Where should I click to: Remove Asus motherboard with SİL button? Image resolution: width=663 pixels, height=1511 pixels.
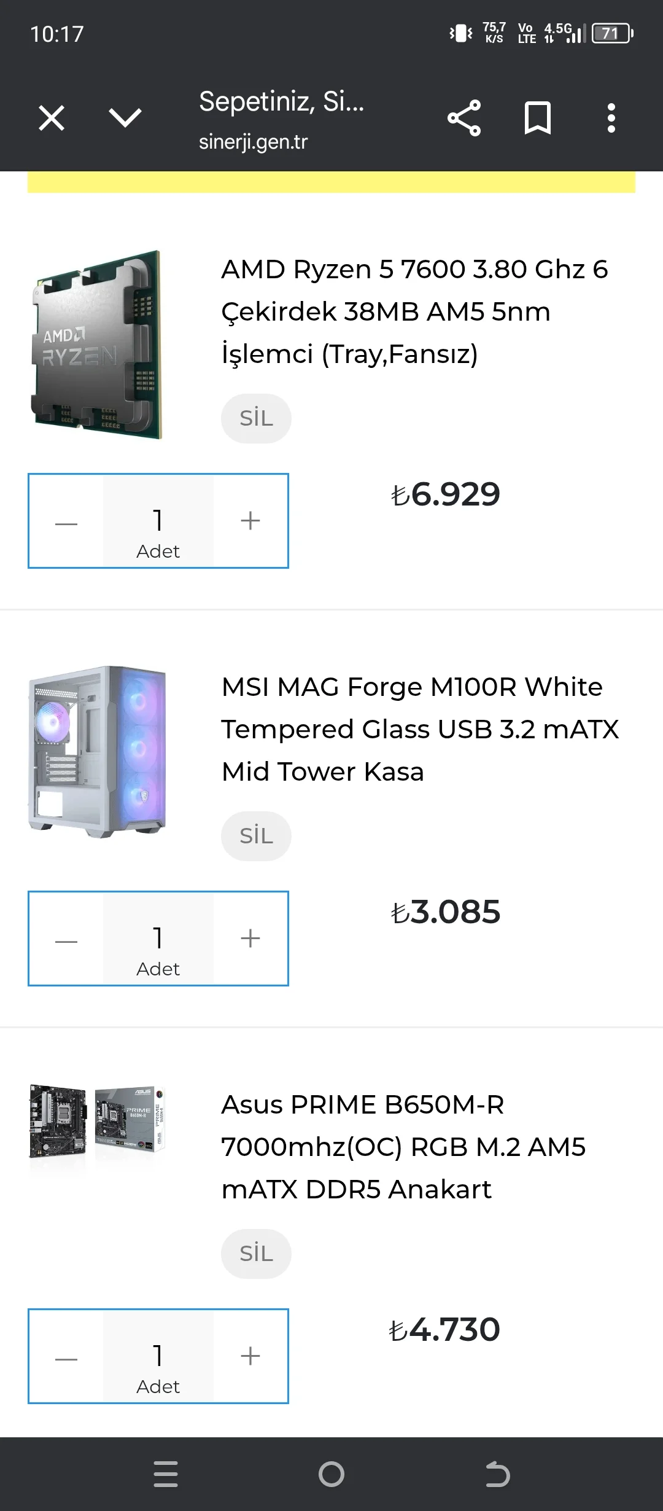256,1254
